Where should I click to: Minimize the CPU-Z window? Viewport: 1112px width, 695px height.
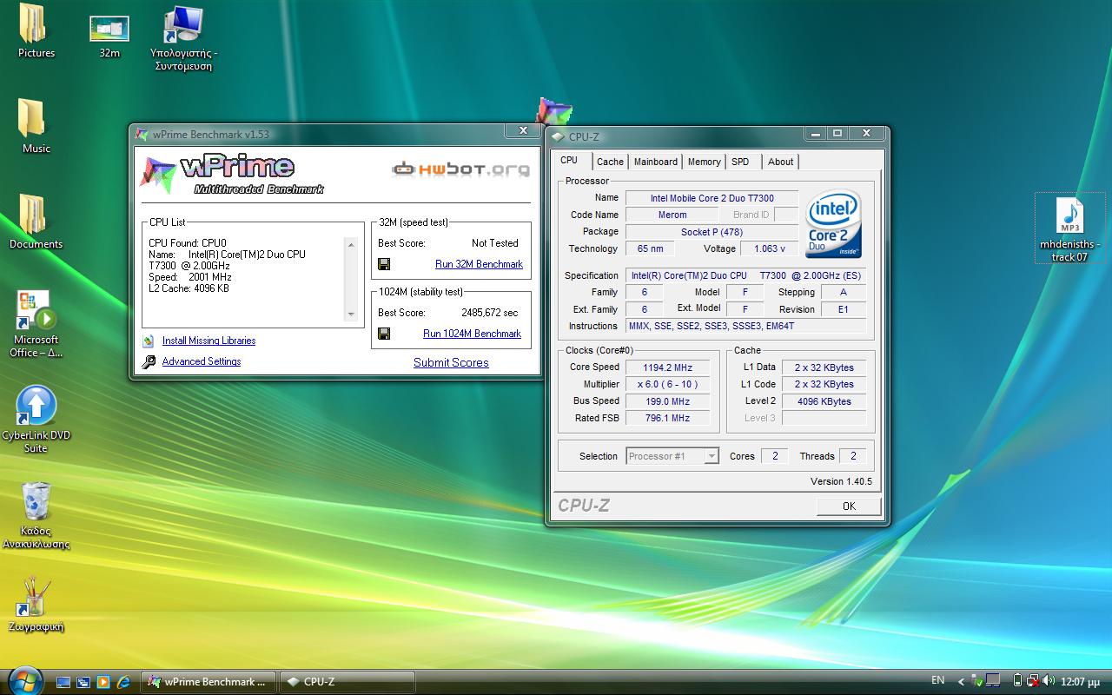(815, 133)
